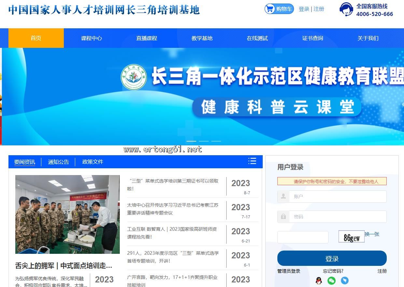This screenshot has height=287, width=404.
Task: Click the DingTalk login icon
Action: pyautogui.click(x=344, y=280)
